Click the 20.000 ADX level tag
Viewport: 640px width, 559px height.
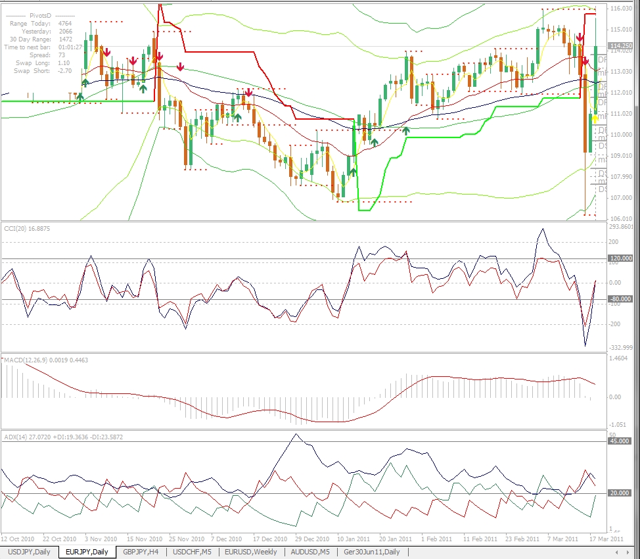[x=620, y=493]
